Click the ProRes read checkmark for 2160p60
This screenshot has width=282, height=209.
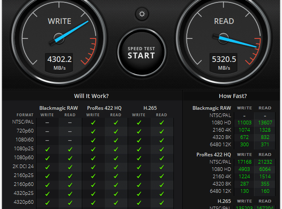pyautogui.click(x=116, y=185)
